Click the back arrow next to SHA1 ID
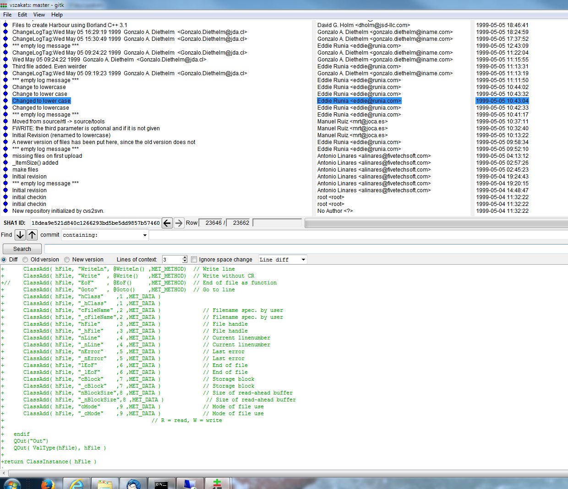Image resolution: width=568 pixels, height=489 pixels. 167,223
